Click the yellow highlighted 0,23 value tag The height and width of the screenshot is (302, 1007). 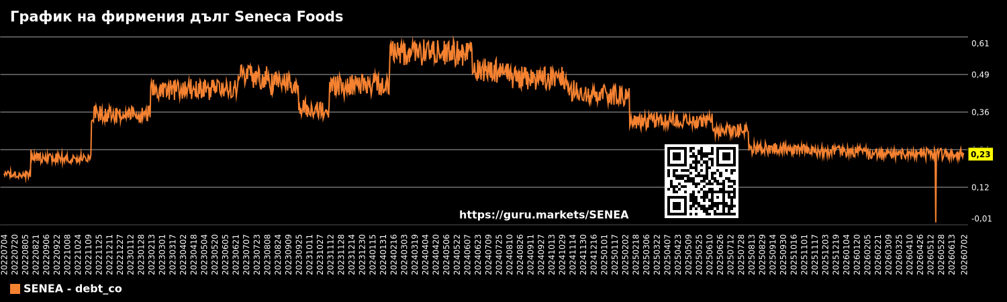[x=980, y=154]
